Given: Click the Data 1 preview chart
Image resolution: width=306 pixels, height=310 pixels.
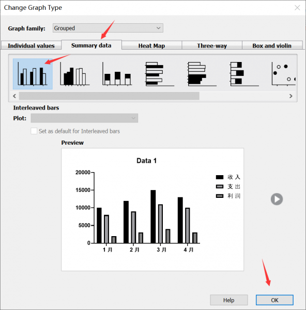Looking at the screenshot, I should (x=152, y=210).
